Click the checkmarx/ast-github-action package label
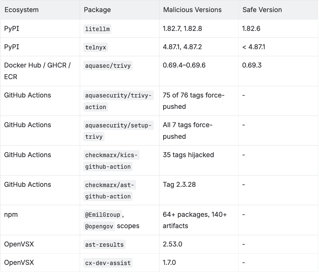Image resolution: width=319 pixels, height=272 pixels. coord(110,191)
